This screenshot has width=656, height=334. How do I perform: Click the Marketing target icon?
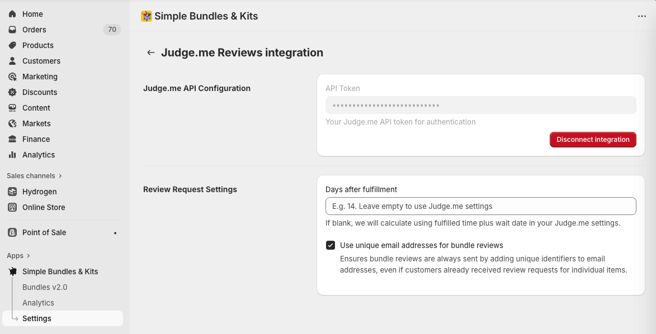pos(12,77)
